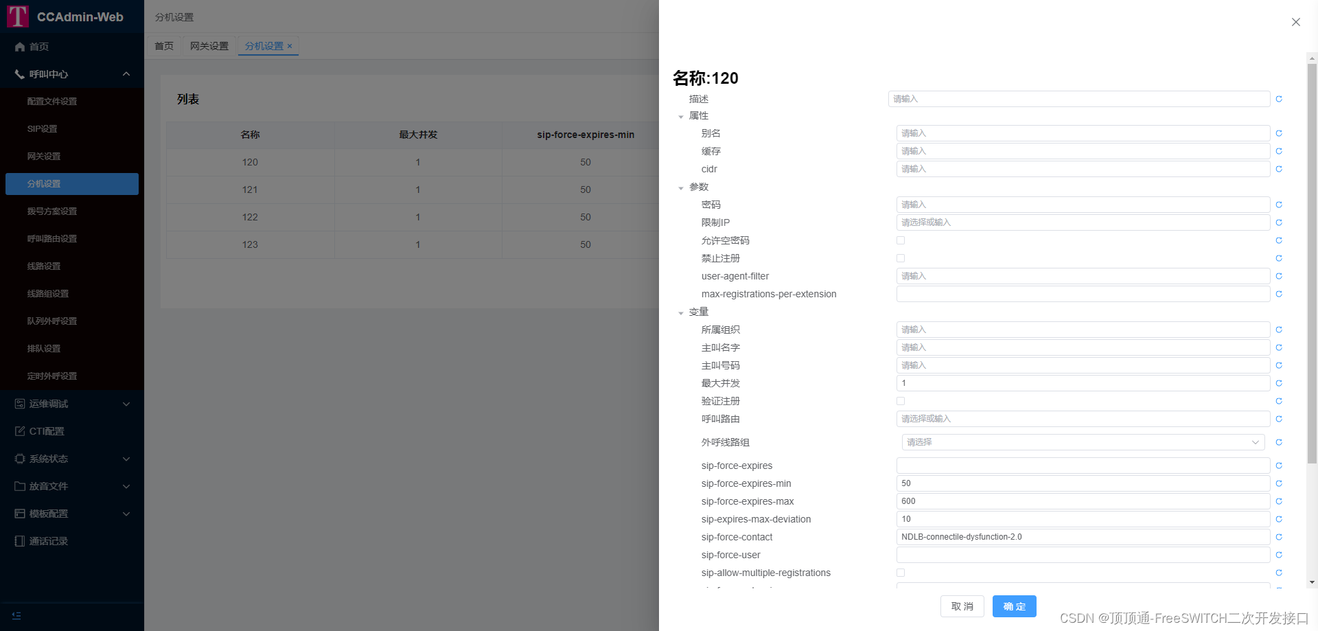This screenshot has height=631, width=1318.
Task: Click the reset icon beside 所属组织 field
Action: click(x=1279, y=330)
